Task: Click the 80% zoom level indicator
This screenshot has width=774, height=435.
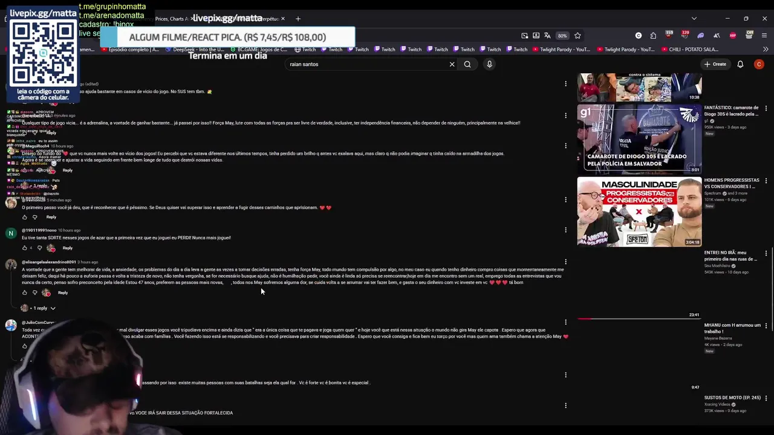Action: [562, 36]
